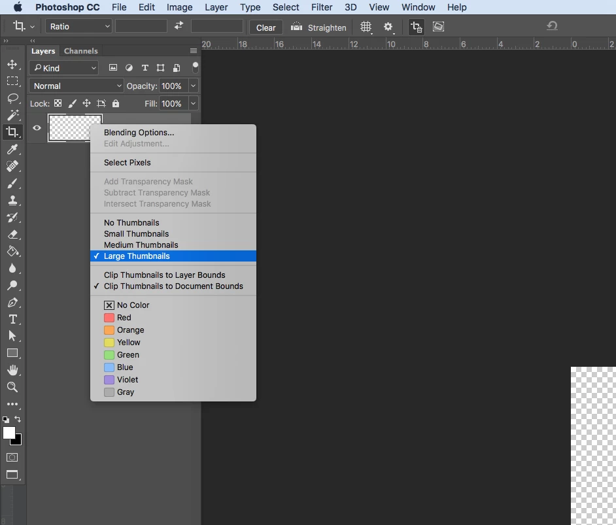Select the Healing Brush tool
Viewport: 616px width, 525px height.
12,166
